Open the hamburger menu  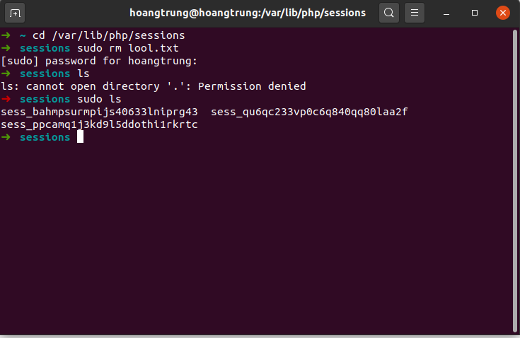click(415, 13)
